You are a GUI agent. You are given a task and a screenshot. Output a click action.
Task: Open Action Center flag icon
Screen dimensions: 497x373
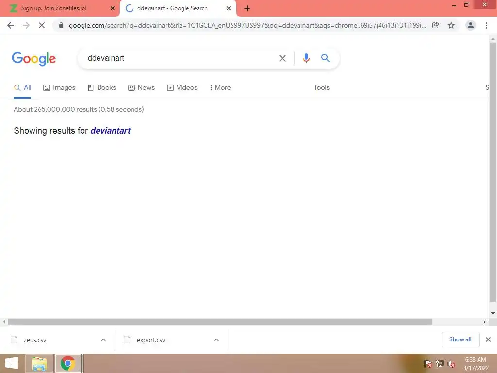pos(428,364)
